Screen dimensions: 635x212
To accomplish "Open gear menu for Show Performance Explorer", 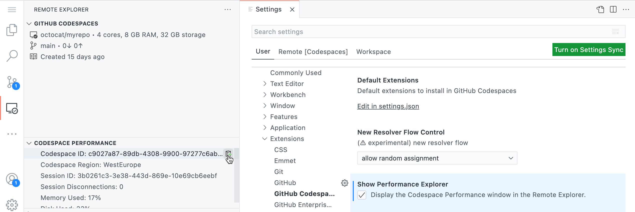I will coord(345,183).
